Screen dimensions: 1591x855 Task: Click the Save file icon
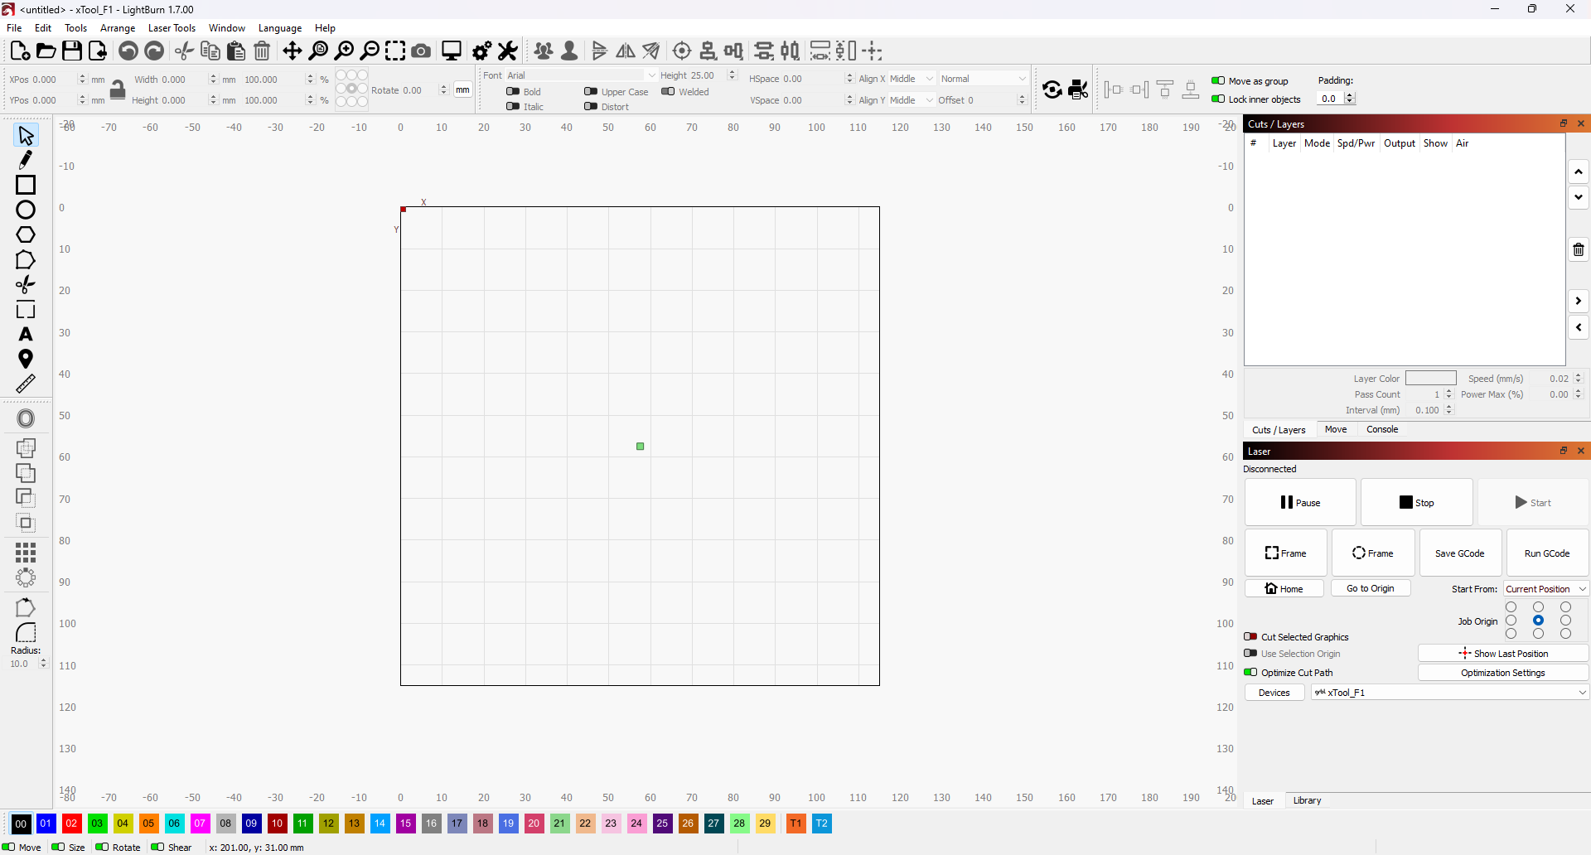[x=72, y=51]
